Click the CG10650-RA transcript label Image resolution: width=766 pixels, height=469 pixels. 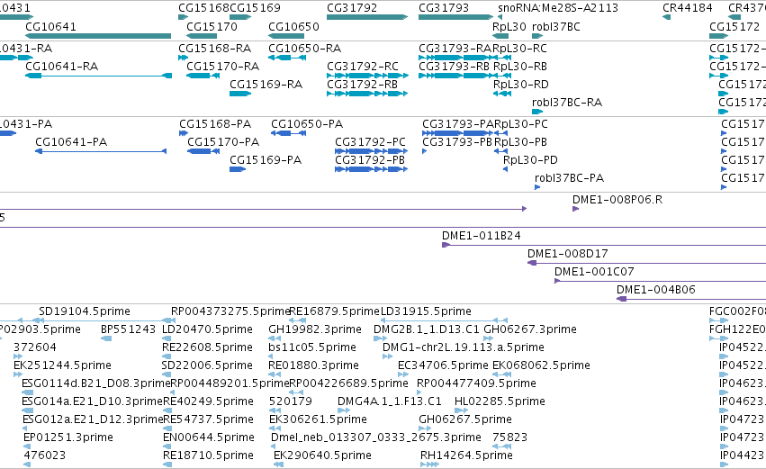click(x=304, y=48)
